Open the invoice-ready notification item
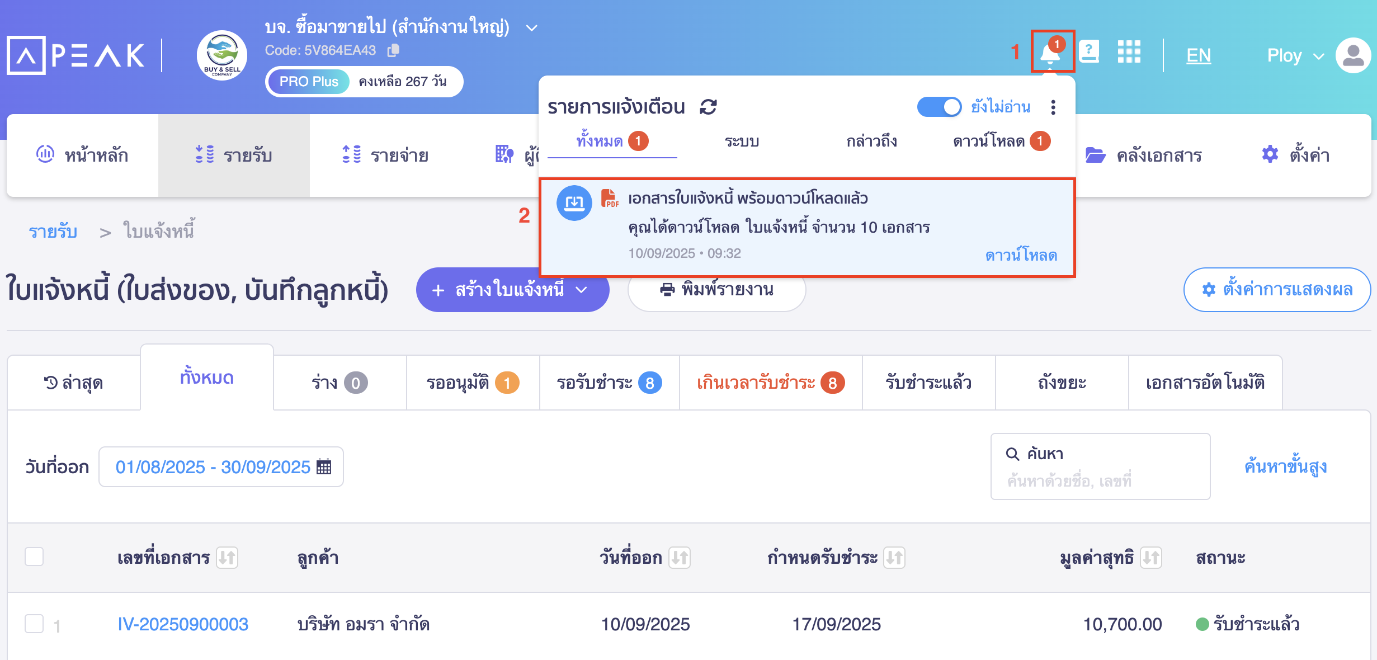 click(x=807, y=227)
